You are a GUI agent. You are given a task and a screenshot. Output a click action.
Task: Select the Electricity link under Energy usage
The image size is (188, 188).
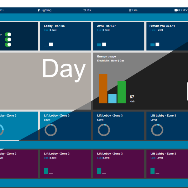click(103, 61)
